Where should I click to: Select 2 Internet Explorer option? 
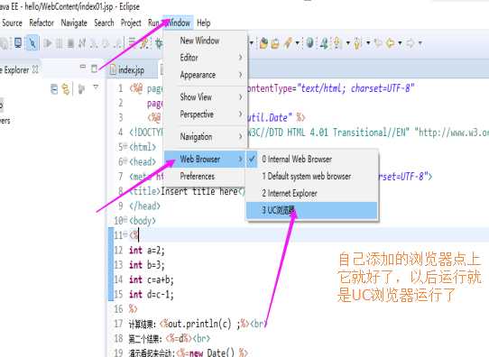(312, 194)
